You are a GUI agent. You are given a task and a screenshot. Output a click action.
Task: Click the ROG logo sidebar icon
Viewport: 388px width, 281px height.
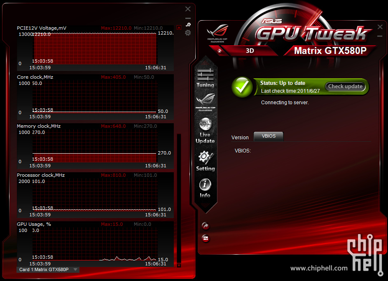pos(206,102)
